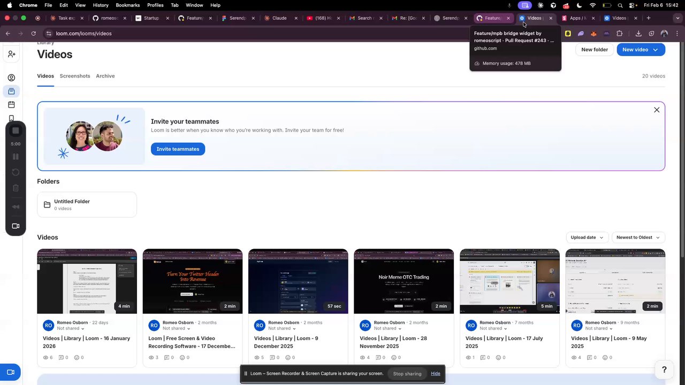
Task: Click the site info icon beside loom.com URL
Action: [49, 33]
